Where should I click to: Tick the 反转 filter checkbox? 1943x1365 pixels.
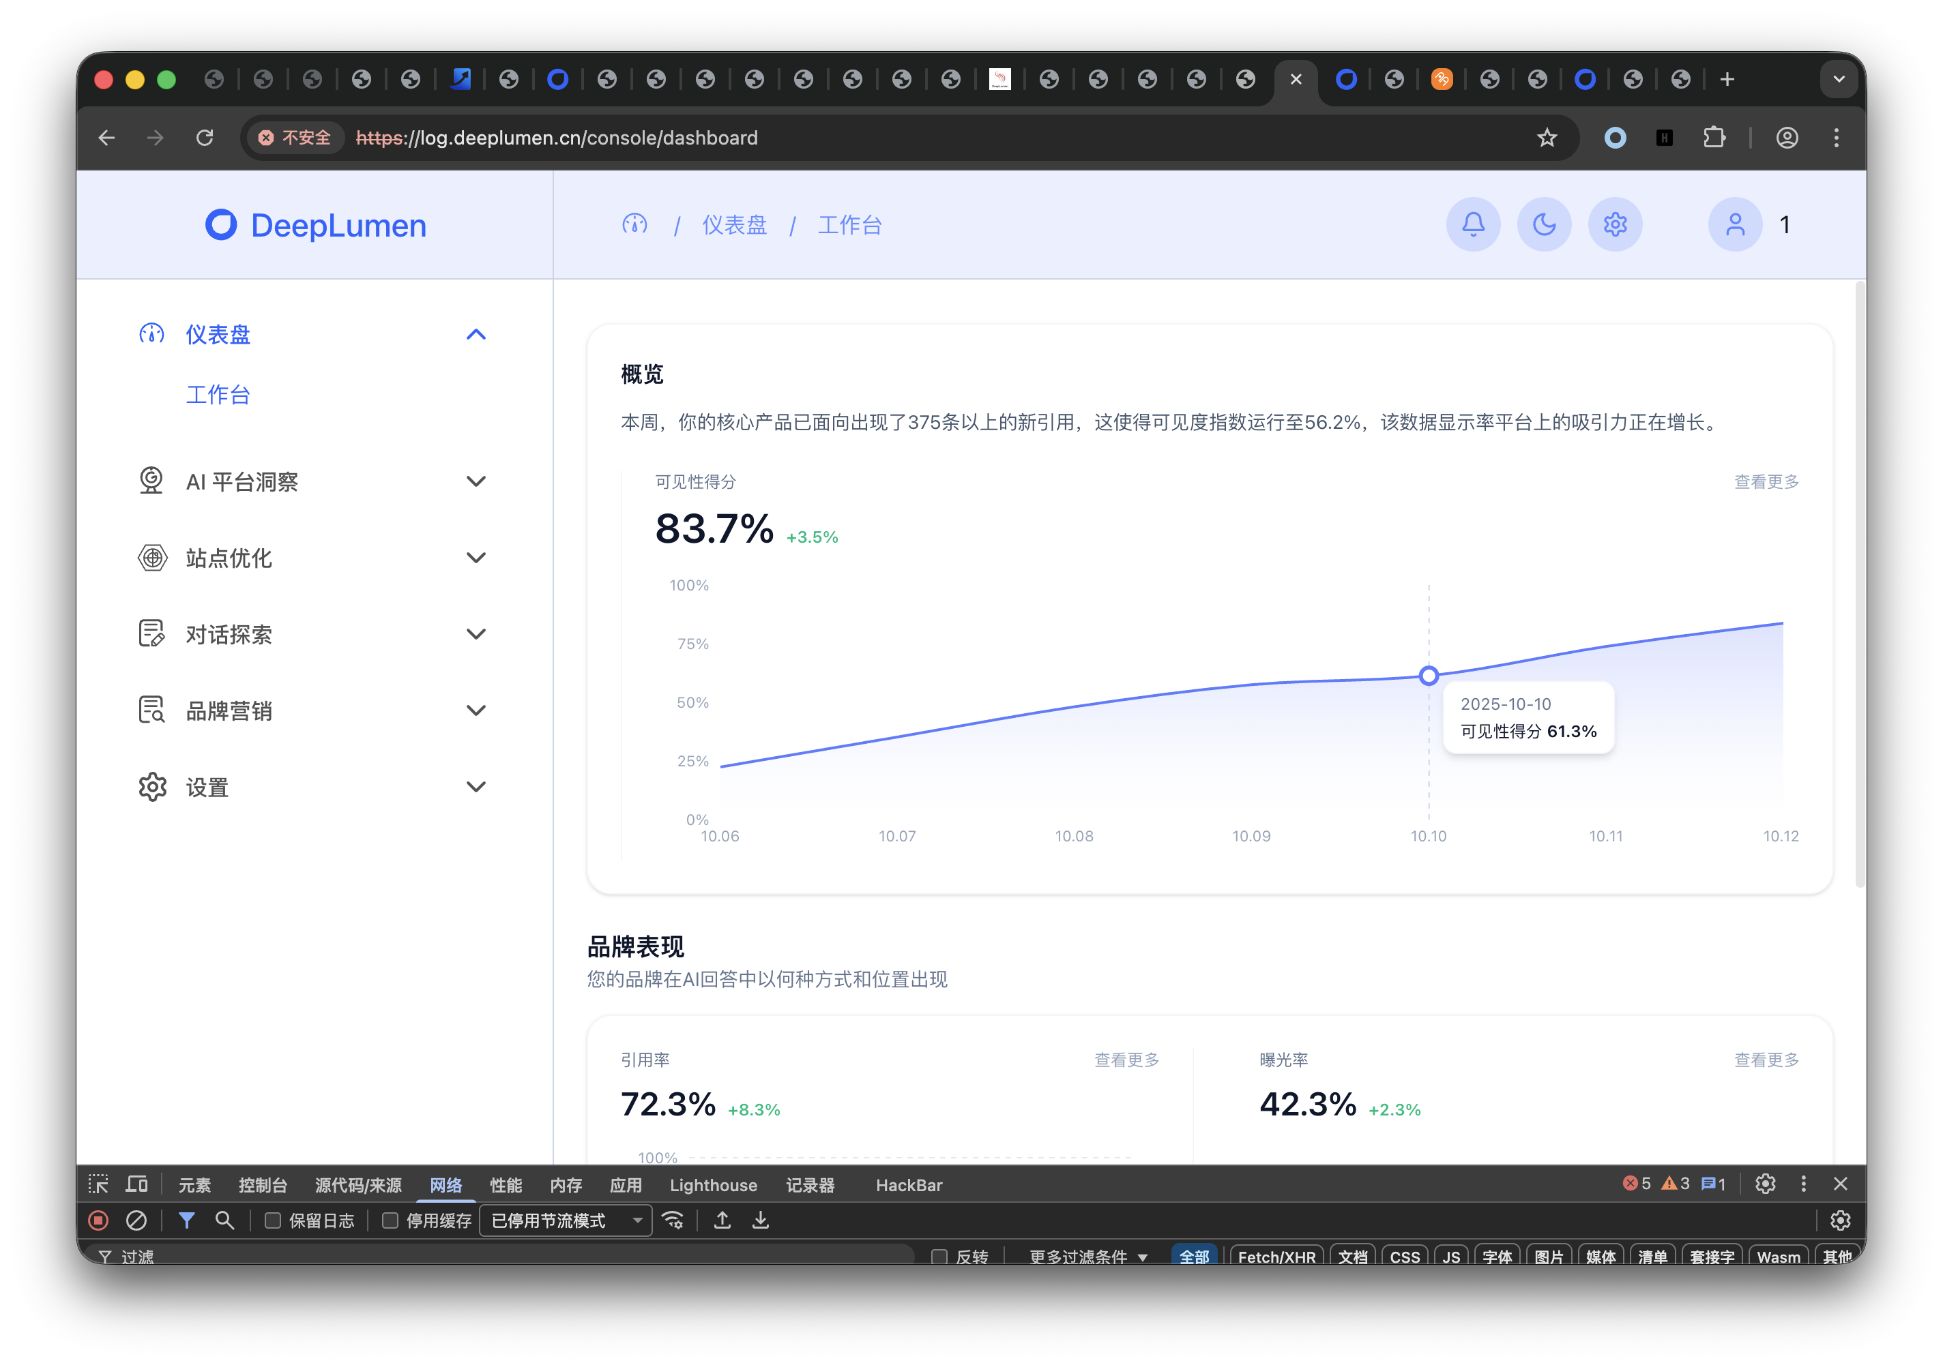point(939,1256)
